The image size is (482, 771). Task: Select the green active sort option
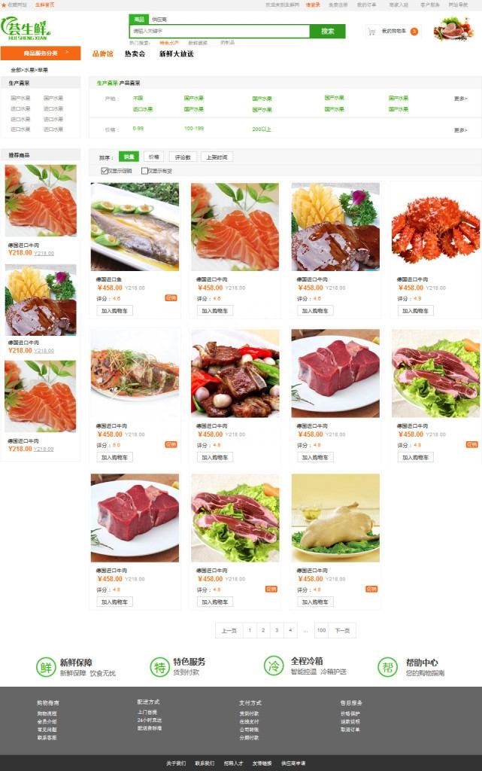129,157
